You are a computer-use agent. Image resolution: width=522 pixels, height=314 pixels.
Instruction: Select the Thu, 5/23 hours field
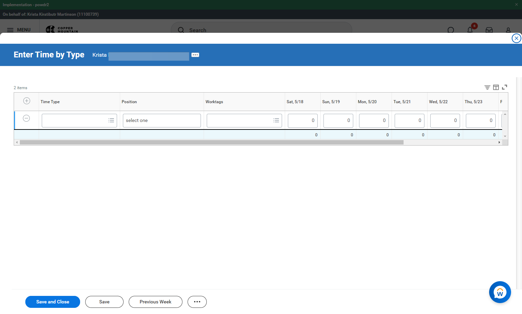(x=481, y=121)
